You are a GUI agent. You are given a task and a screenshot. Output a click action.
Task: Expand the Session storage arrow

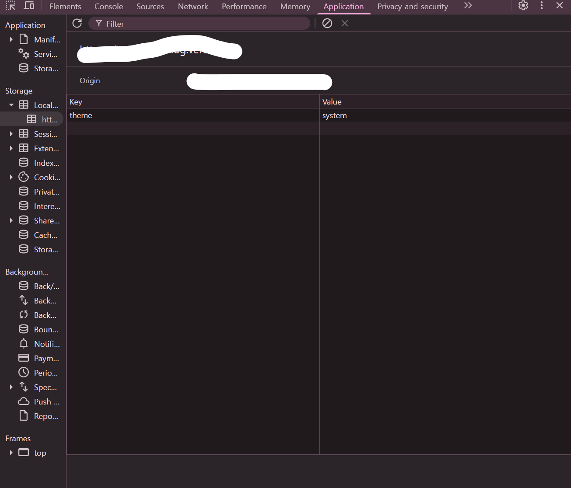coord(11,134)
